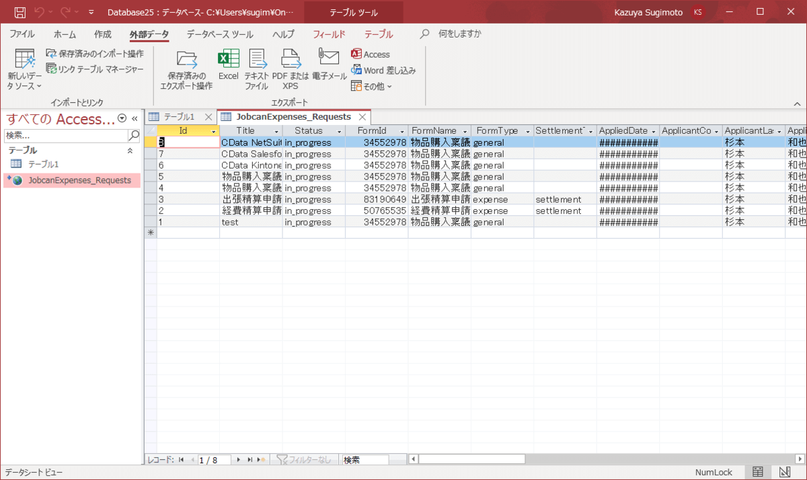
Task: Open the Quick Access Toolbar customize arrow
Action: (x=91, y=12)
